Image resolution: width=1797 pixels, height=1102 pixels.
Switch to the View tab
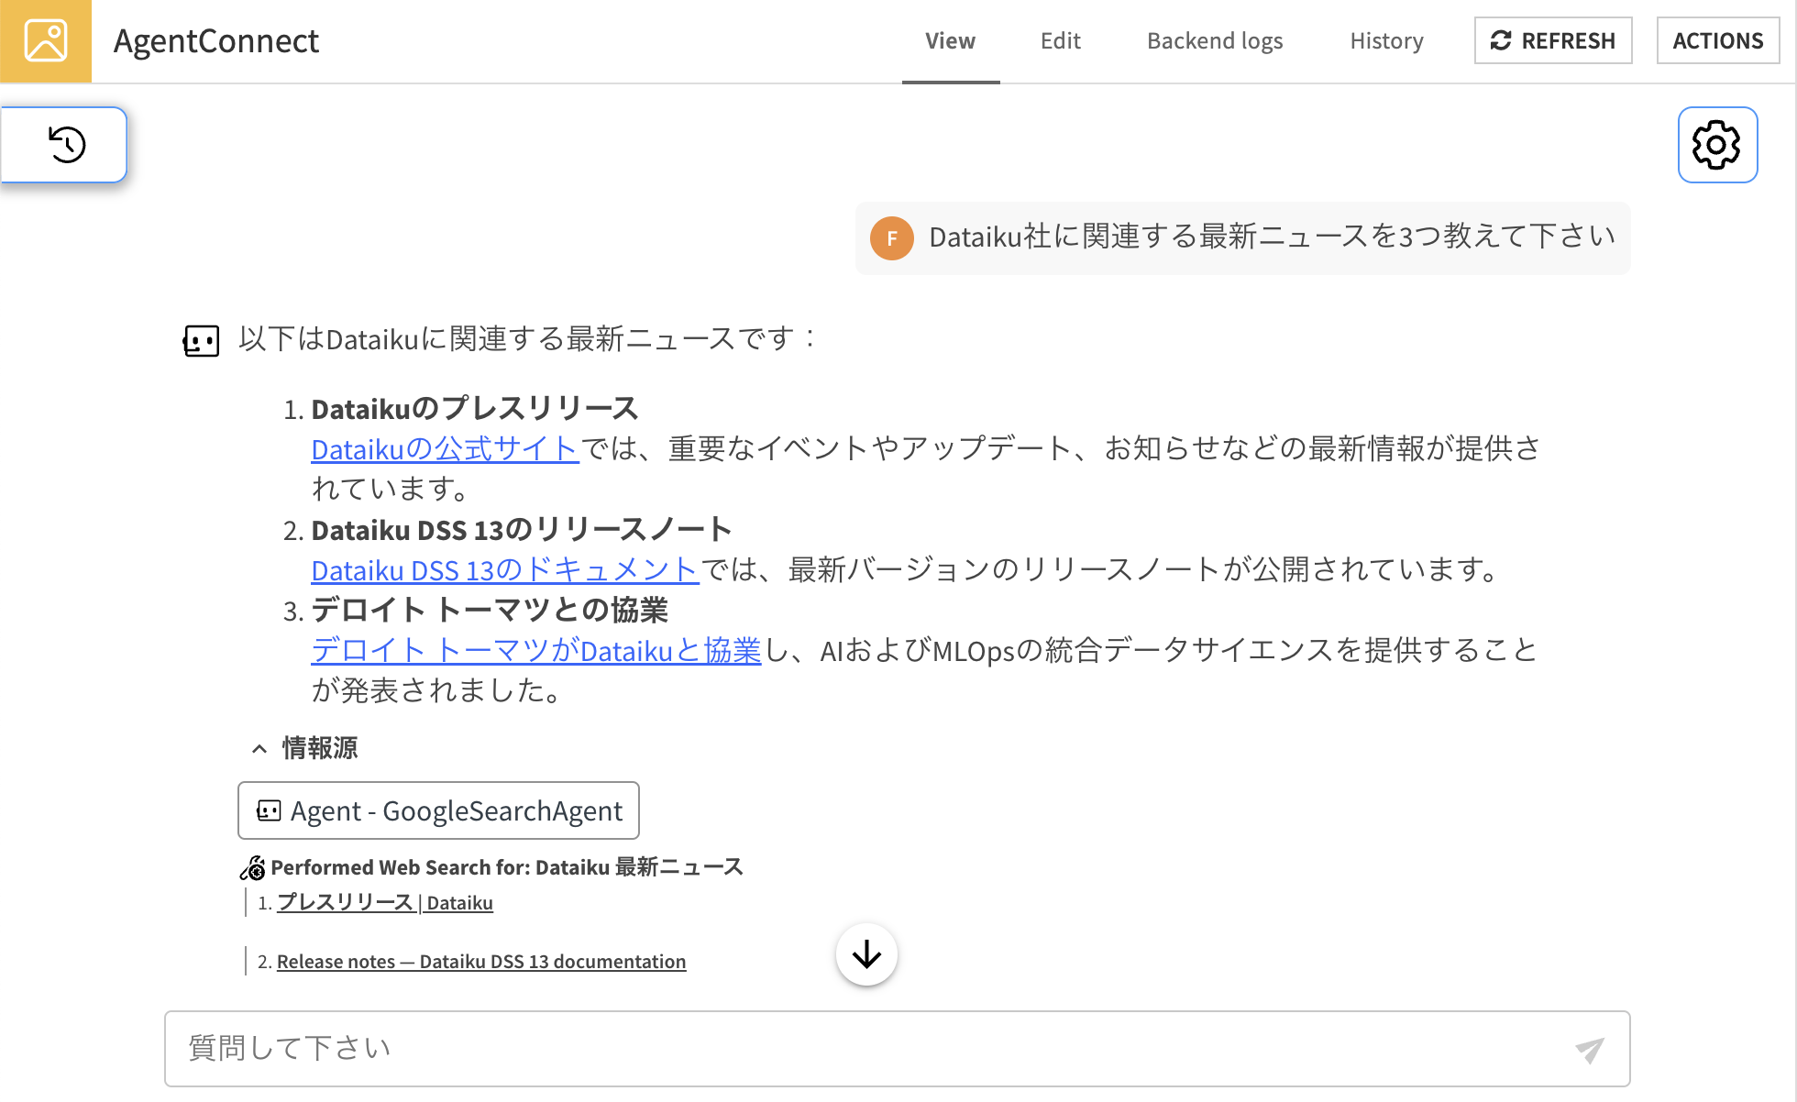pos(950,41)
